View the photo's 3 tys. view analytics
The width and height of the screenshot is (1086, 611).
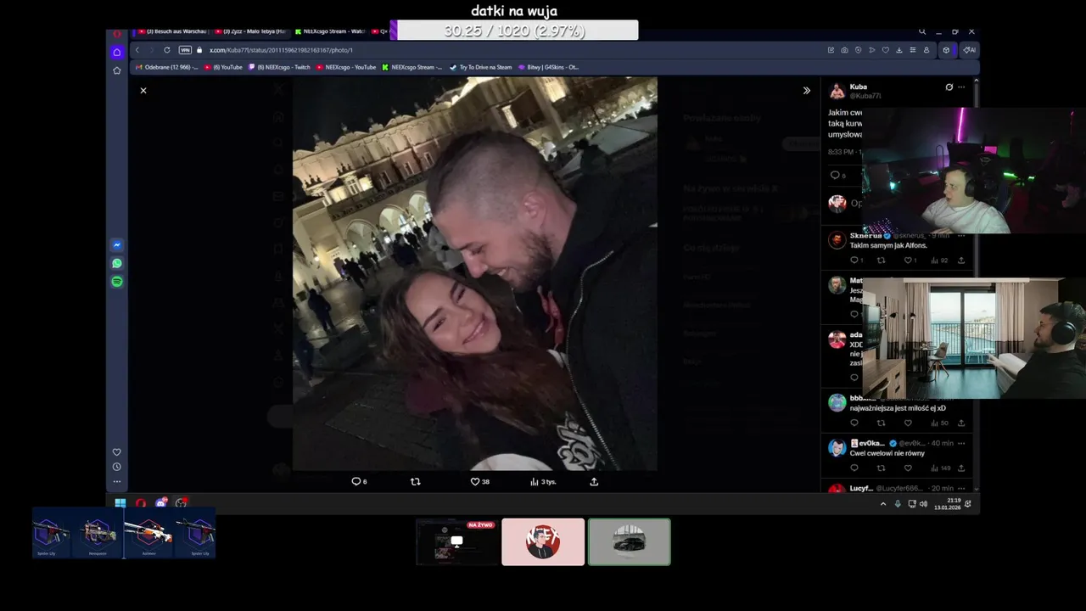click(x=543, y=481)
